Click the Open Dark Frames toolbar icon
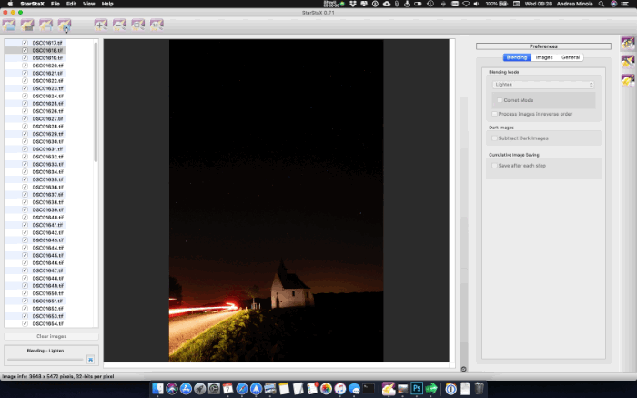 click(27, 26)
